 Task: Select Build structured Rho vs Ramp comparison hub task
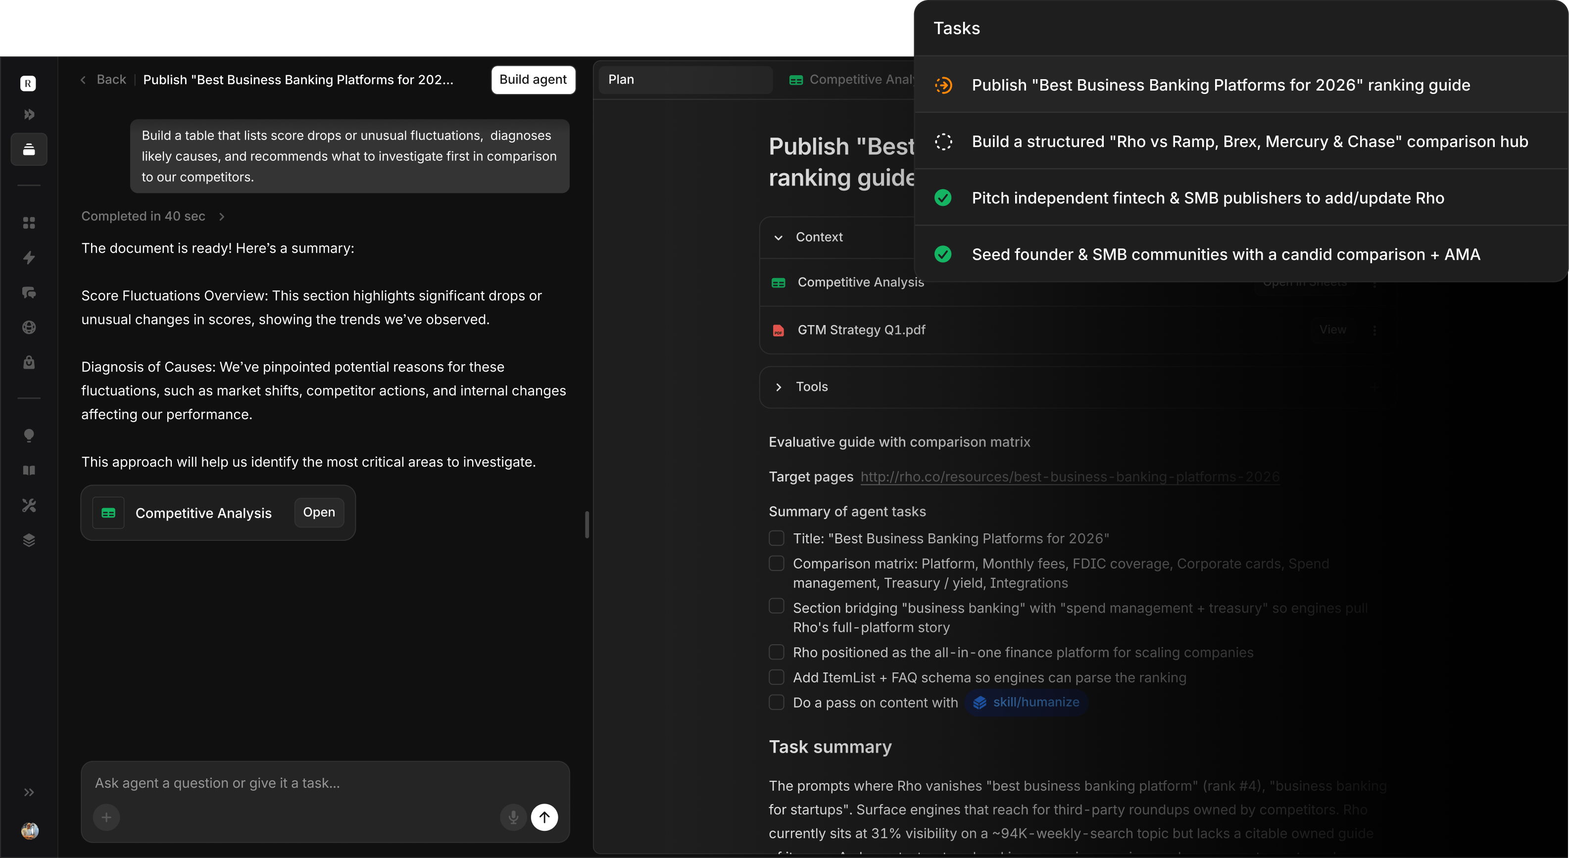(1241, 142)
